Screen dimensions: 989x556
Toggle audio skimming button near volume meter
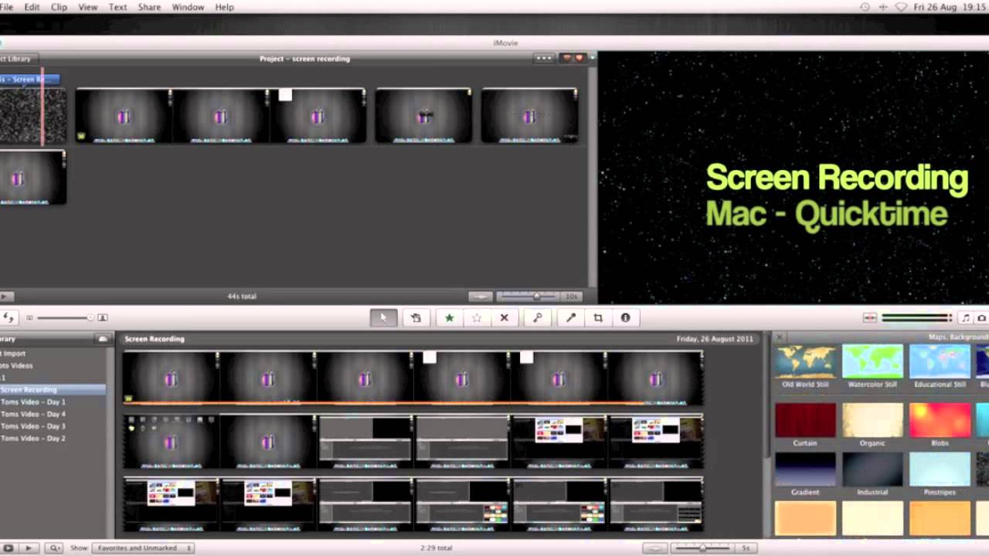(870, 317)
